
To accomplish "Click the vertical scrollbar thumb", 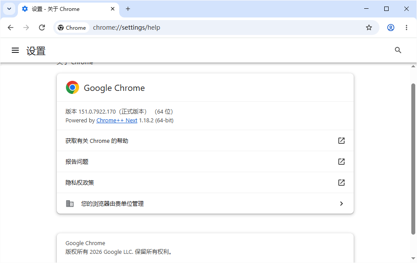I will [413, 159].
